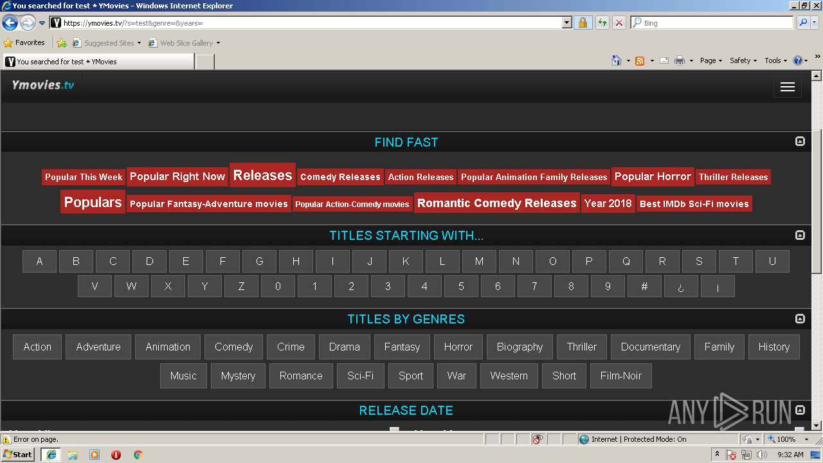Collapse the RELEASE DATE section

(x=800, y=410)
